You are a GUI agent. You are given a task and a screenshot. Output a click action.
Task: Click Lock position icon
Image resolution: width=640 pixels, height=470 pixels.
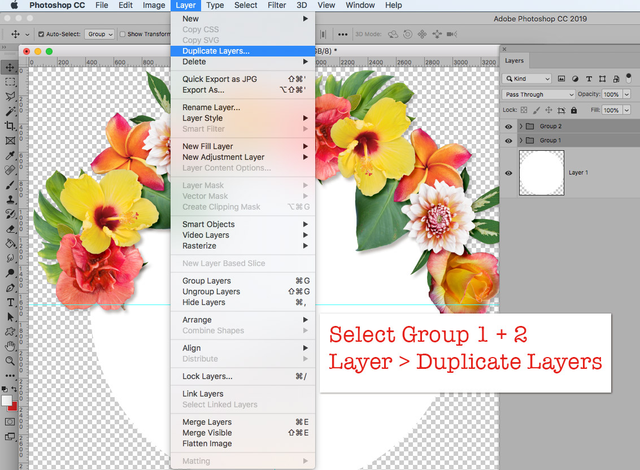tap(548, 110)
